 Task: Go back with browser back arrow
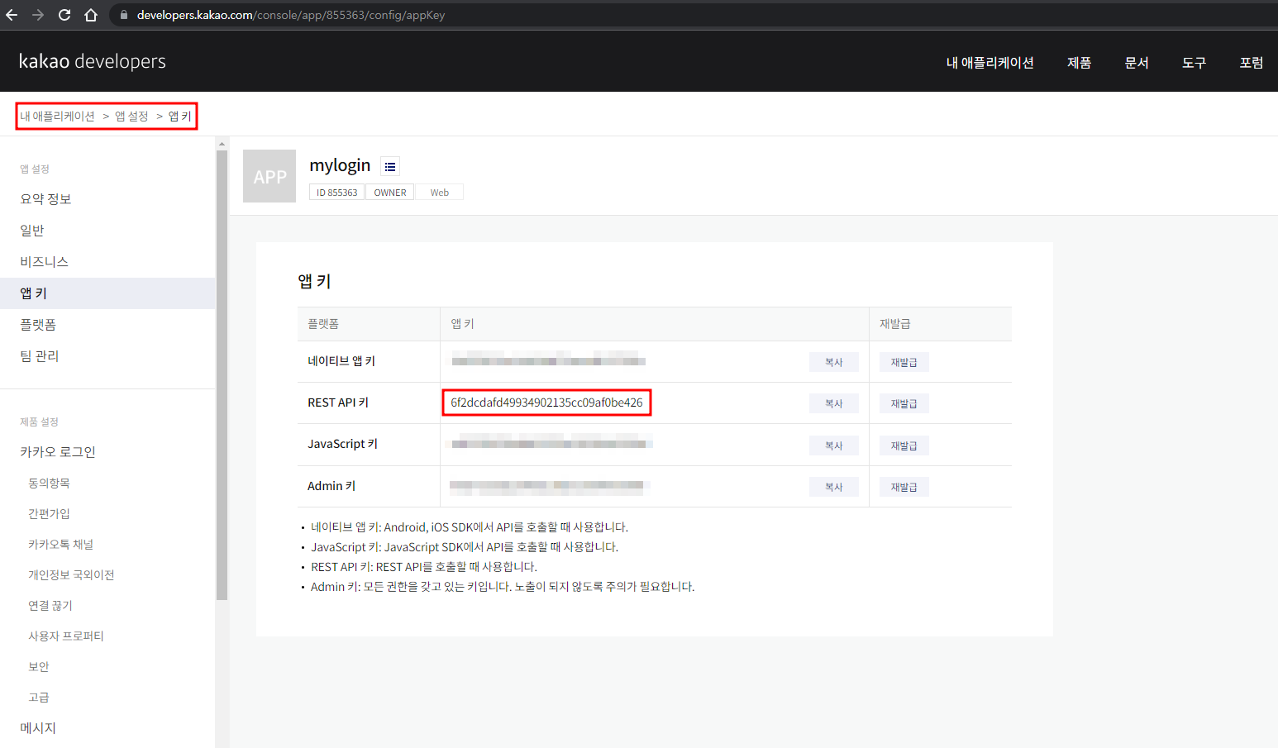pos(12,15)
